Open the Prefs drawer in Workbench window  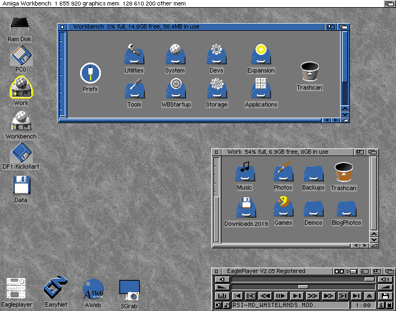90,77
